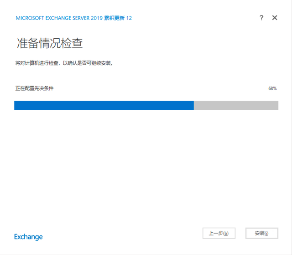
Task: Click the Microsoft Exchange Server 2019 title
Action: click(74, 18)
